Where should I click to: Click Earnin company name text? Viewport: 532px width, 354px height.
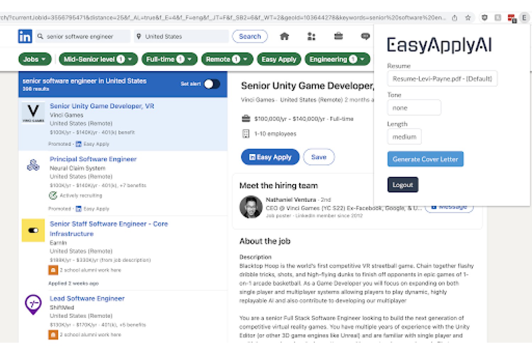click(x=58, y=243)
